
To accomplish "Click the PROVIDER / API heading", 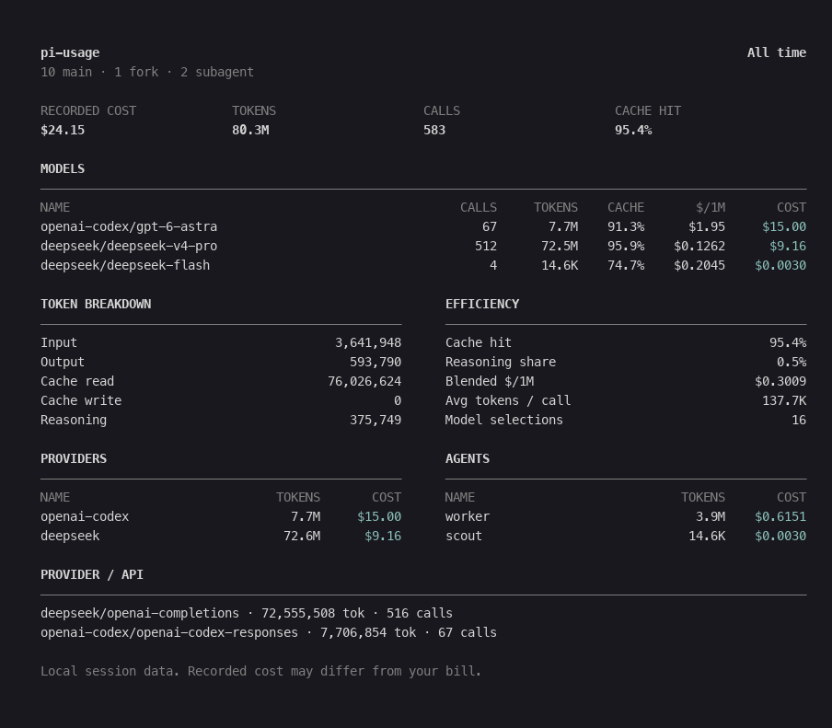I will coord(92,574).
